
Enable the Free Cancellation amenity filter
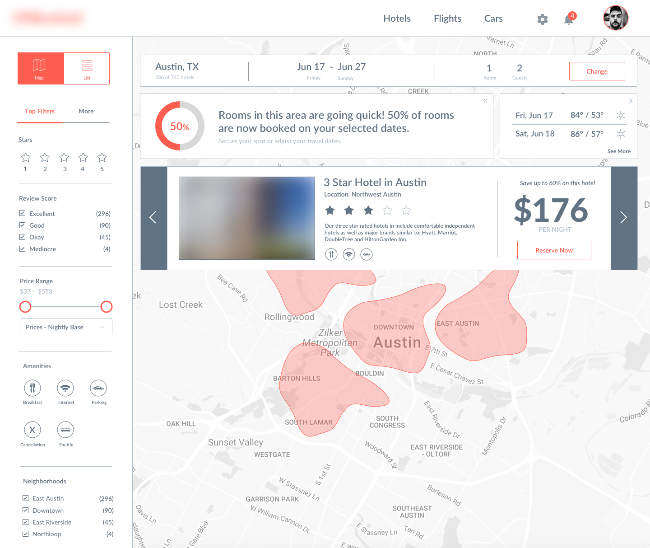[x=32, y=430]
